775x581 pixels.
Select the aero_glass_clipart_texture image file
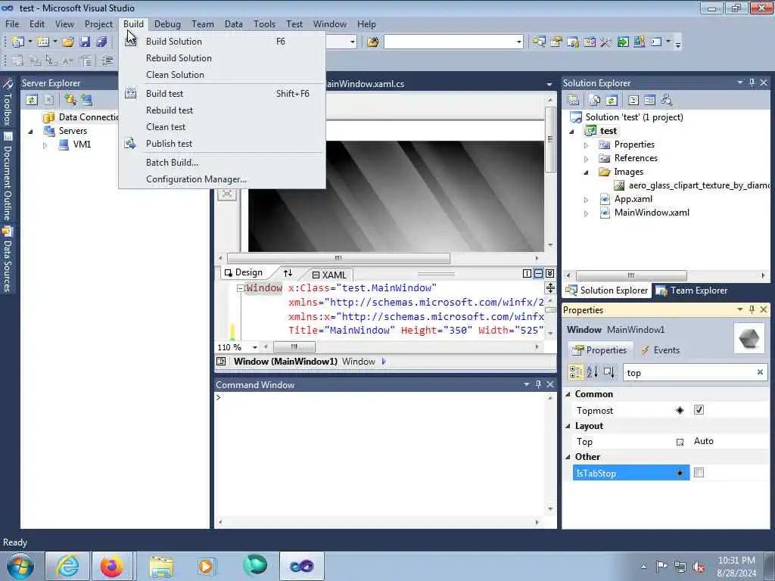pos(692,186)
